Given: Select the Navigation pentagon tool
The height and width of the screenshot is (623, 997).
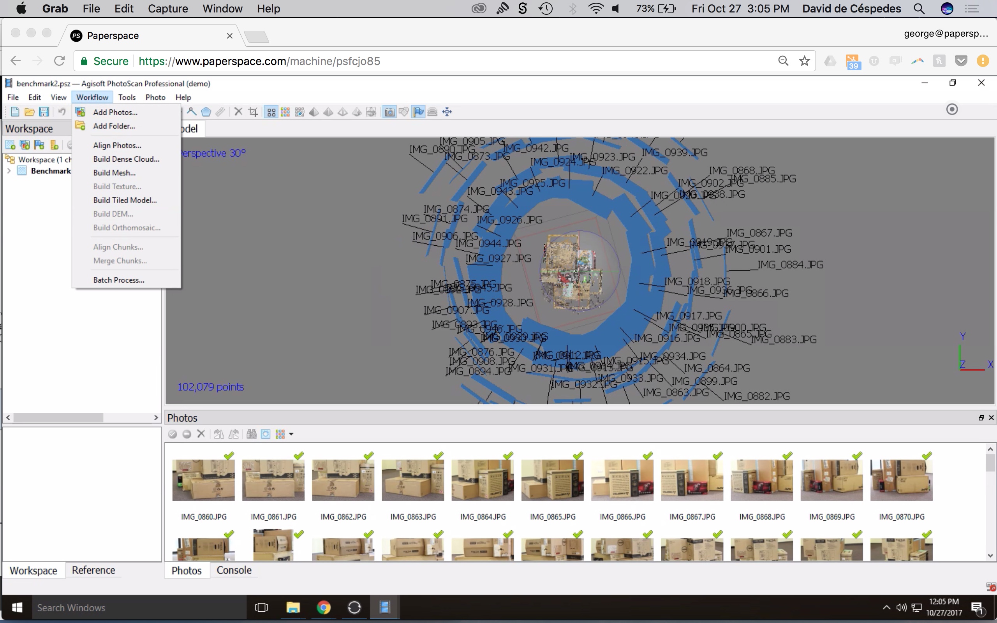Looking at the screenshot, I should tap(207, 112).
